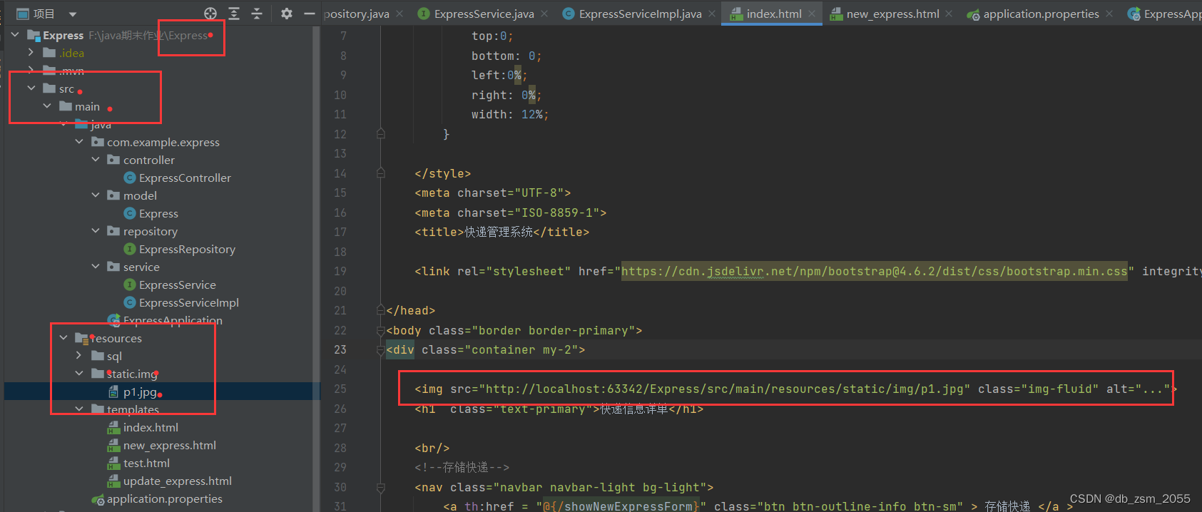This screenshot has height=512, width=1202.
Task: Fold the head closing tag at line 21
Action: click(381, 309)
